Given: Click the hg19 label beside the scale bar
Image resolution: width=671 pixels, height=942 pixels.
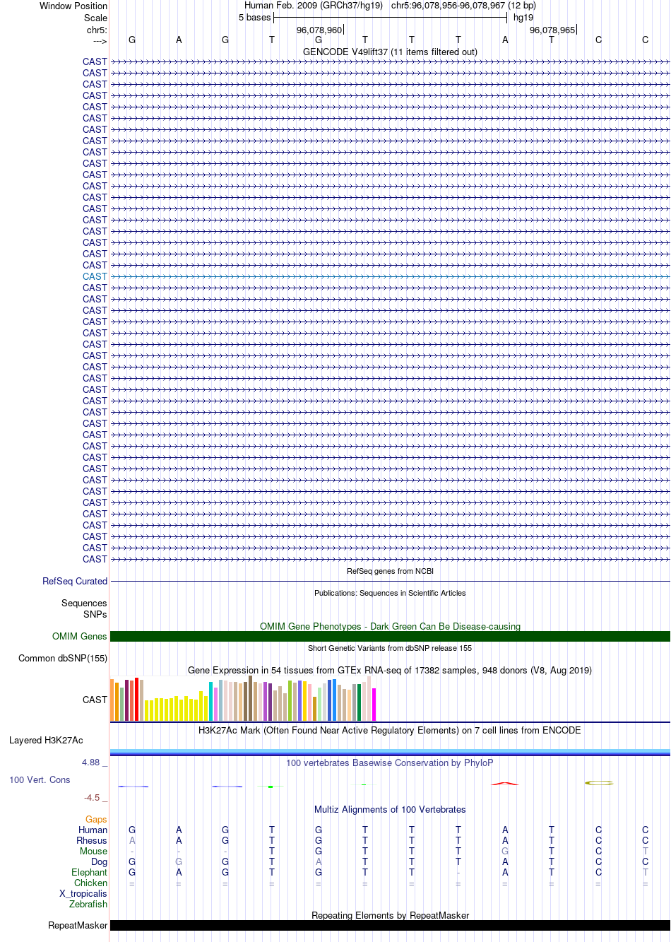Looking at the screenshot, I should click(x=523, y=18).
